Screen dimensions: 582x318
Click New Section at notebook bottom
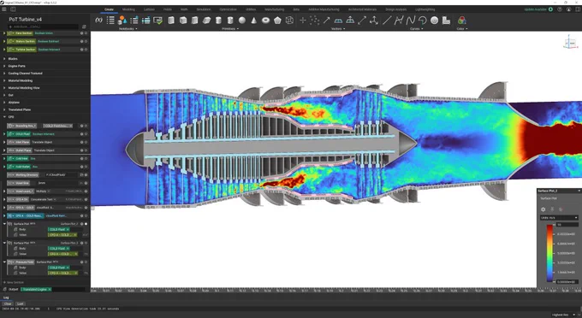tap(15, 282)
